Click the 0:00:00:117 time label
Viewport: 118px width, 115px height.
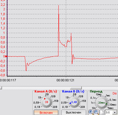(8, 80)
